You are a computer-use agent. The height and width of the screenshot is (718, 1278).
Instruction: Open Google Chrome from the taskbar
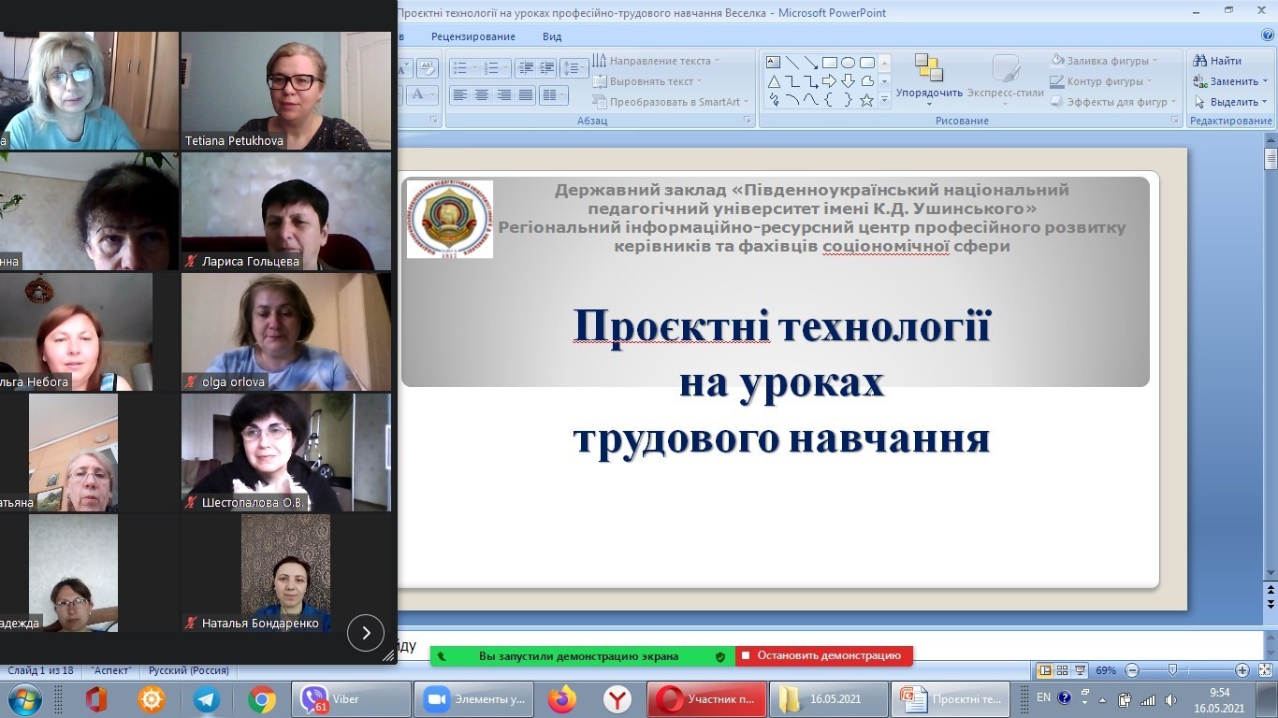pos(262,699)
